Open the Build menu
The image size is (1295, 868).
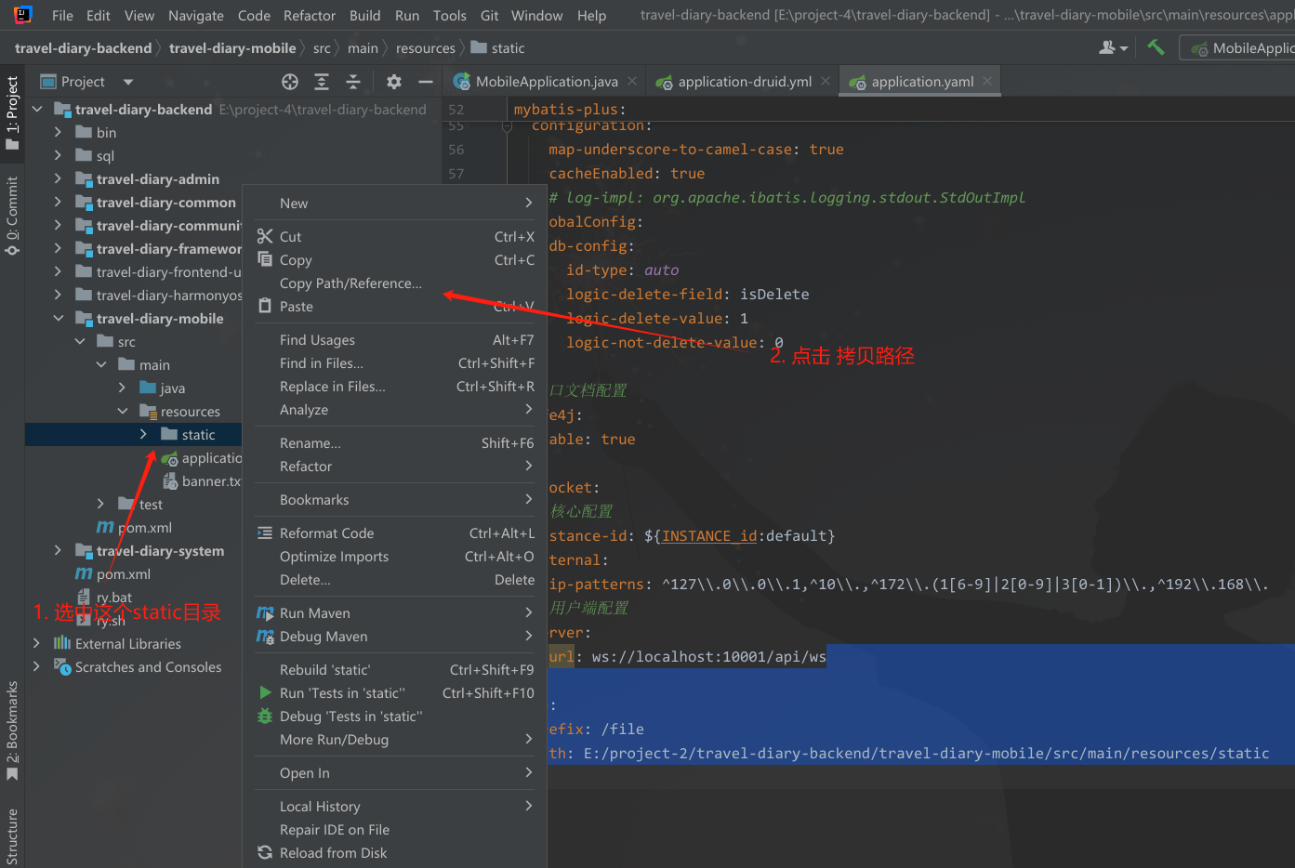[364, 16]
